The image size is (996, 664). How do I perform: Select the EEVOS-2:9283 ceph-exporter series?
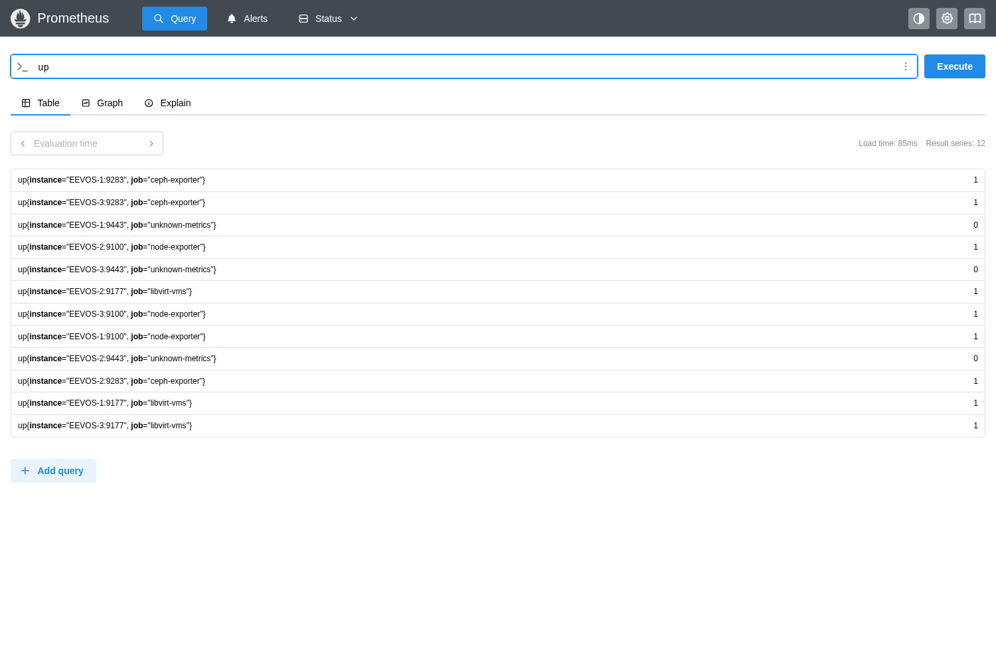pos(498,381)
